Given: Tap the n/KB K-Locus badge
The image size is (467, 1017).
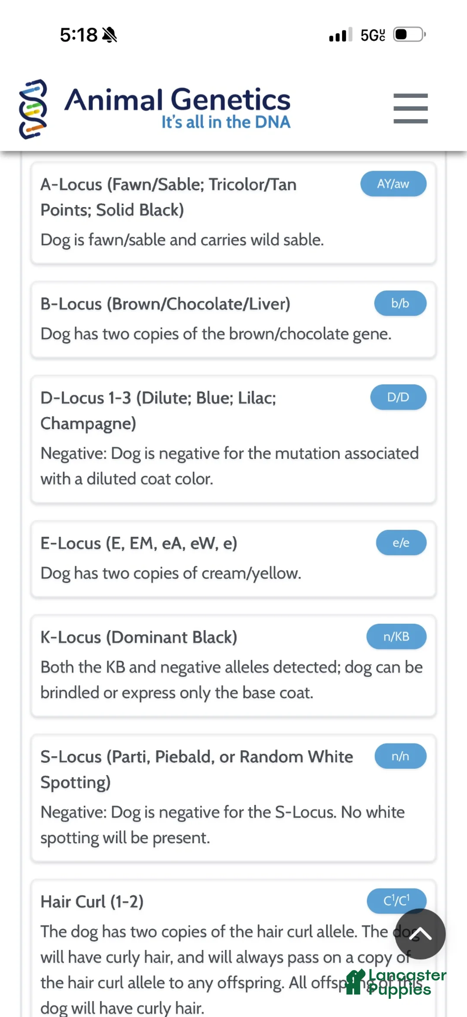Looking at the screenshot, I should [x=397, y=636].
